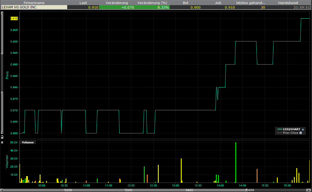Click the horizontal scrollbar left arrow
Viewport: 312px width, 192px height.
coord(2,190)
